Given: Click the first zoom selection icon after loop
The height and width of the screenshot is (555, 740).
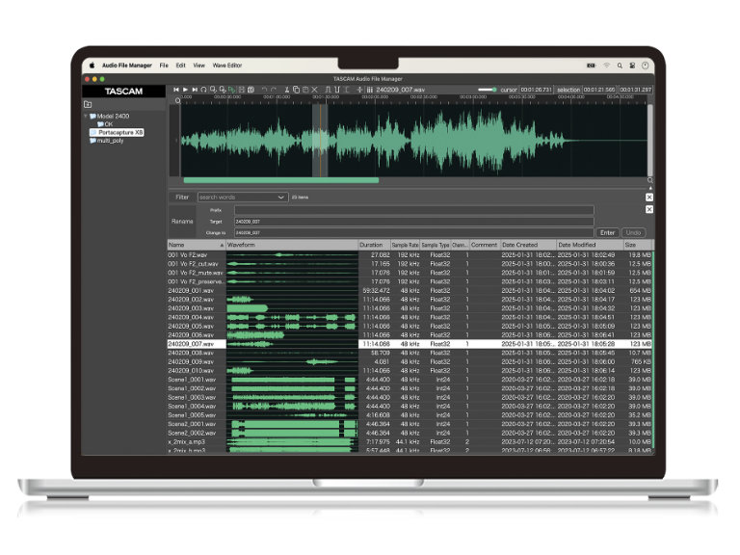Looking at the screenshot, I should [x=213, y=90].
